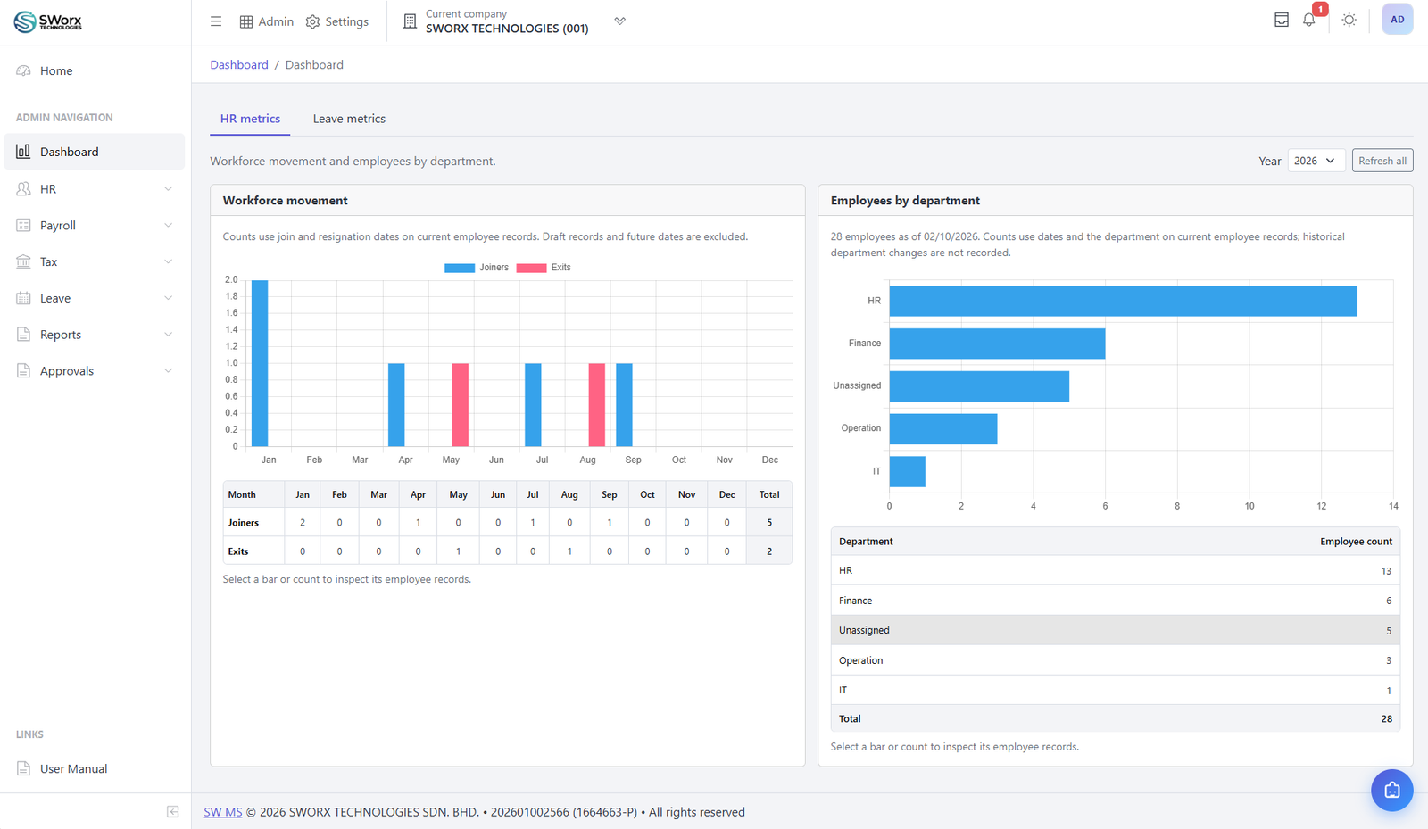Select the HR metrics tab
The width and height of the screenshot is (1428, 829).
point(250,119)
